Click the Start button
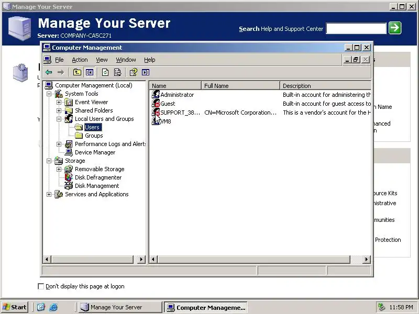This screenshot has width=419, height=314. coord(15,307)
